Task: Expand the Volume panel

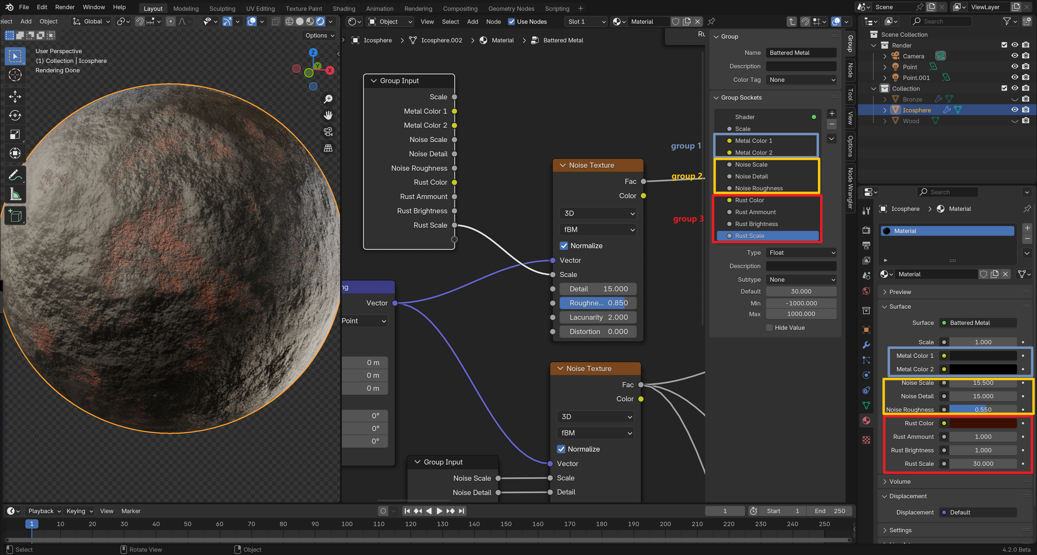Action: pos(900,482)
